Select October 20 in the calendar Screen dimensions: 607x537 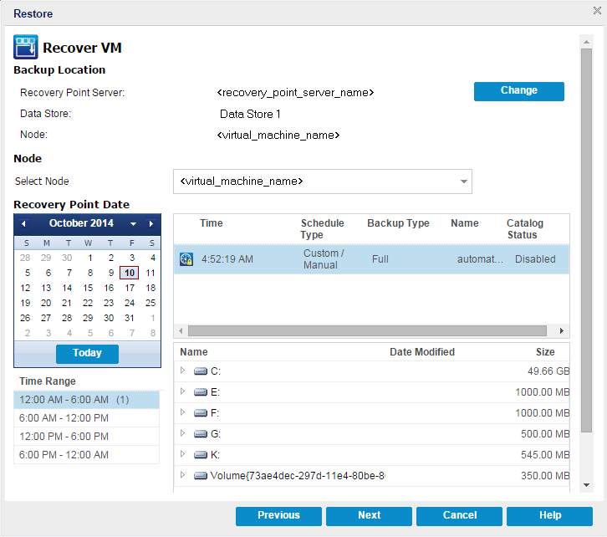(x=46, y=303)
